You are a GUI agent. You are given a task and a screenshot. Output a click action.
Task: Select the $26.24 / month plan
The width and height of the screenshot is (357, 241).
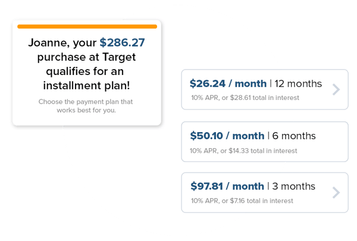click(x=265, y=89)
